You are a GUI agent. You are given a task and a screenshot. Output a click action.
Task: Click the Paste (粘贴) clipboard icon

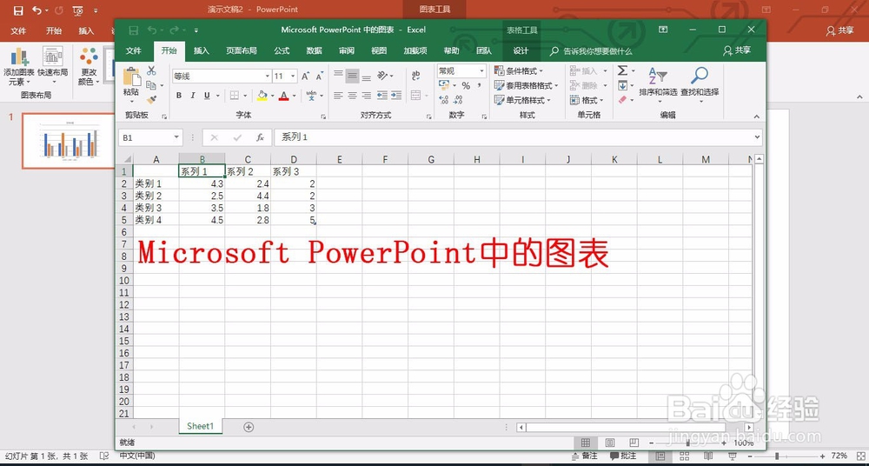[x=131, y=77]
